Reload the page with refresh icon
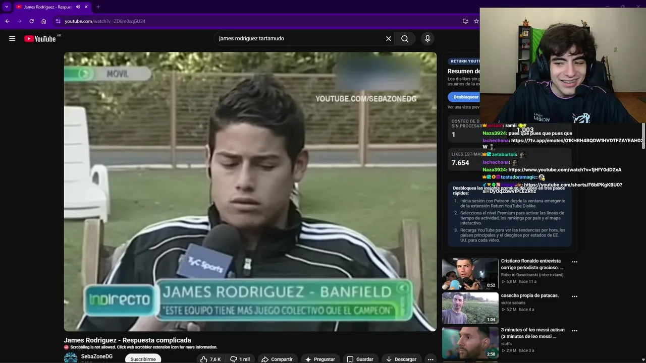Image resolution: width=646 pixels, height=363 pixels. (31, 21)
